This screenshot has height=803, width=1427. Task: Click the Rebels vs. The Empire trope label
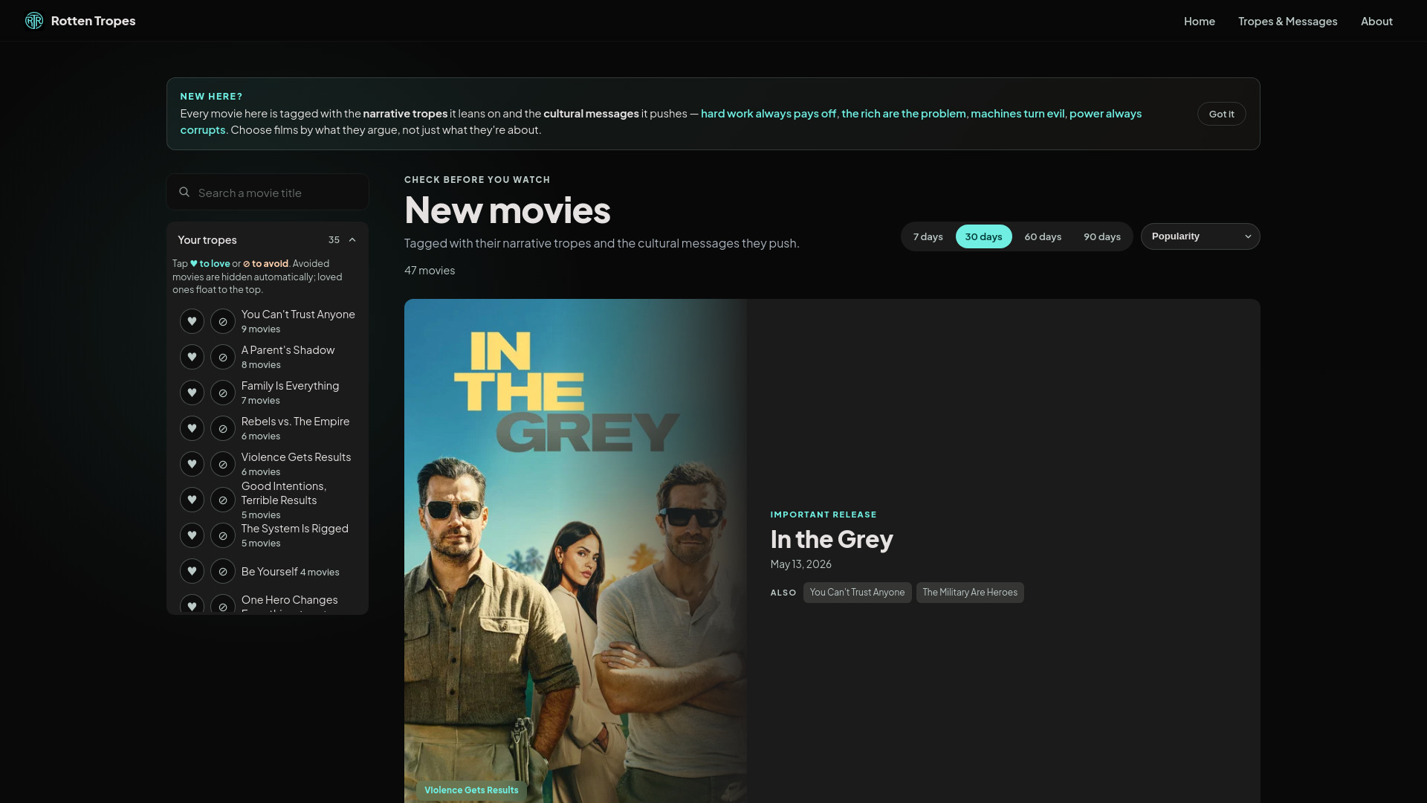coord(295,422)
